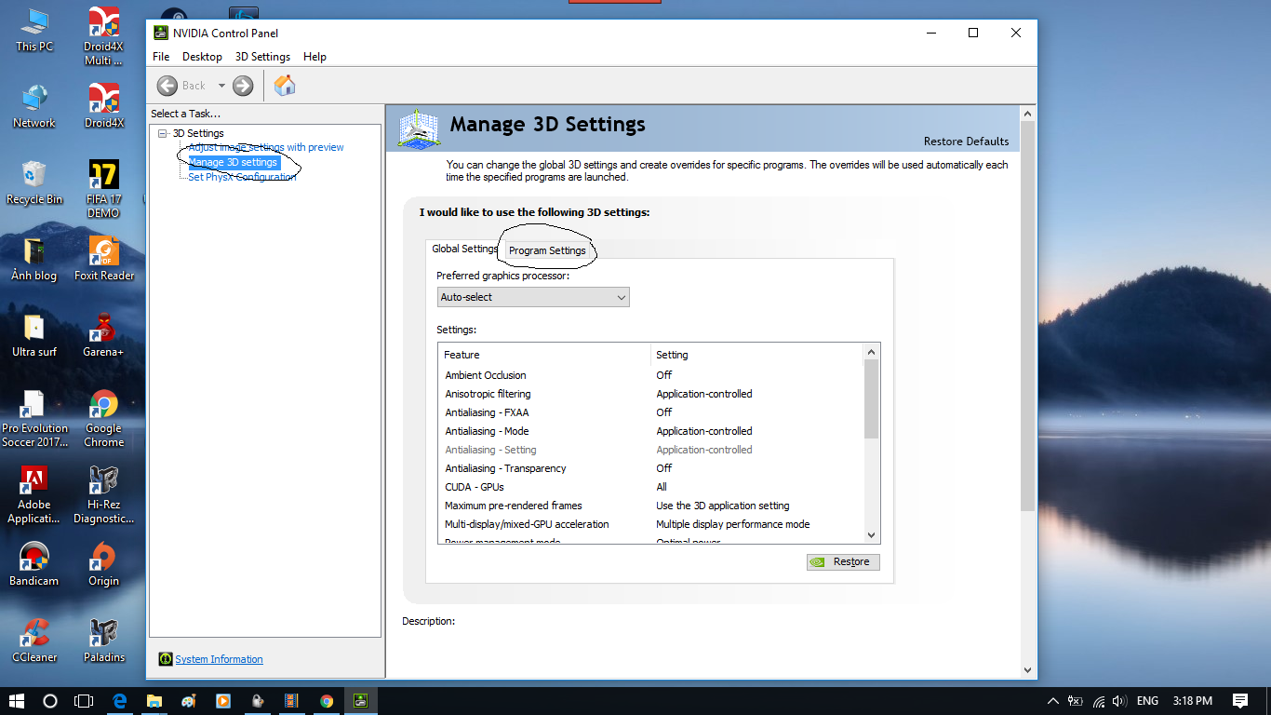
Task: Select the Adobe Application desktop icon
Action: click(34, 495)
